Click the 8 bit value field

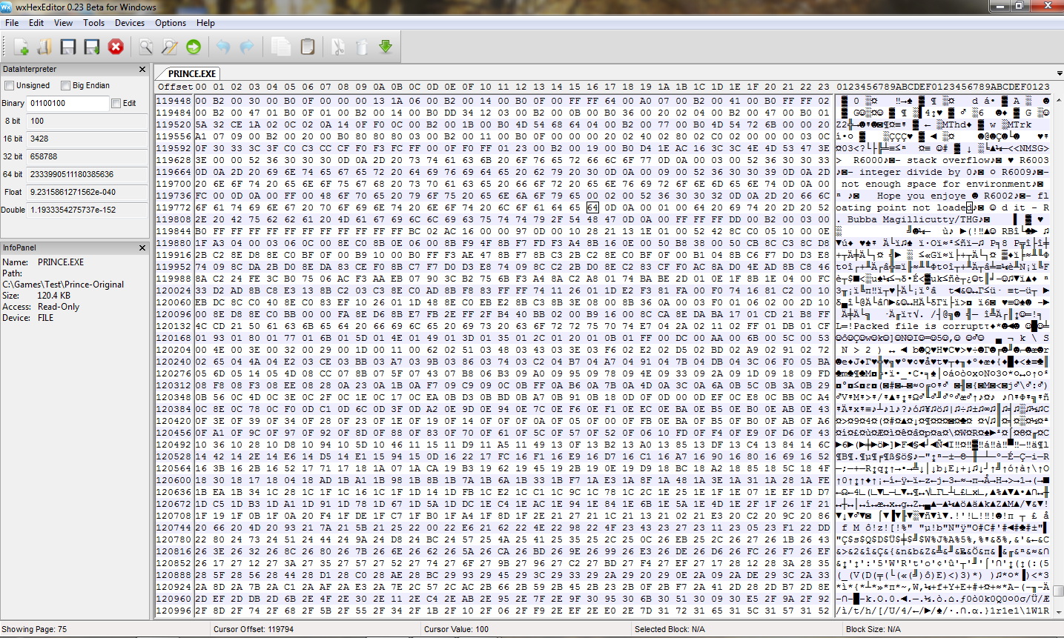coord(87,122)
